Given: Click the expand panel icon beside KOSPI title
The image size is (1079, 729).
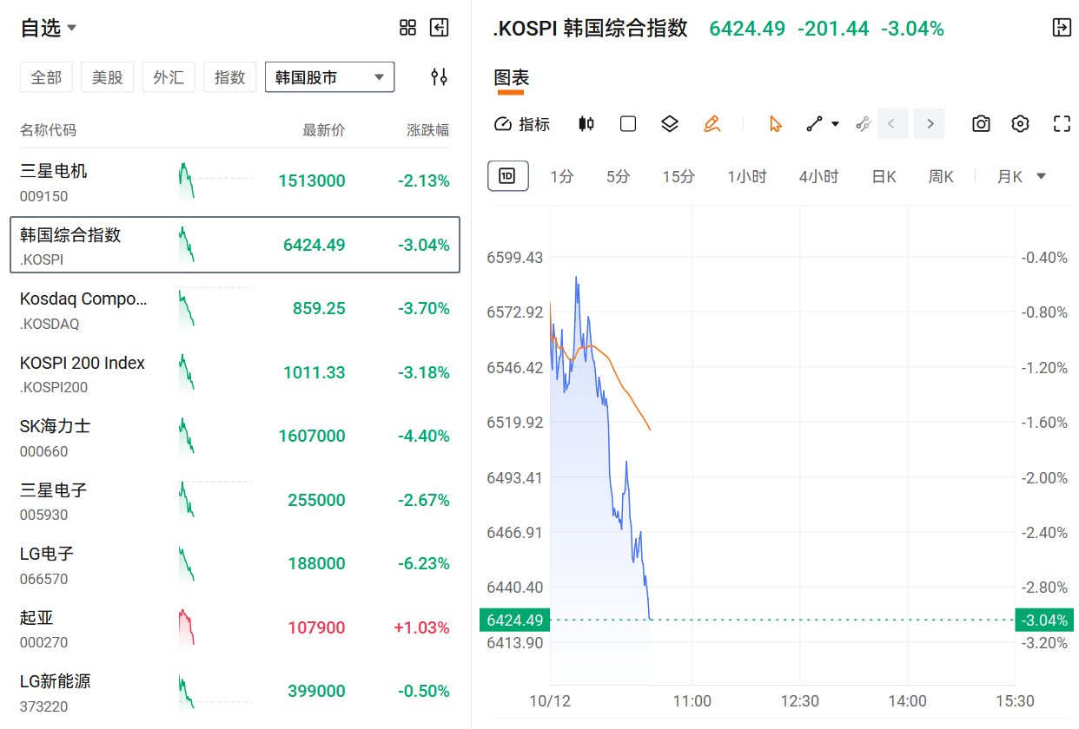Looking at the screenshot, I should [x=1062, y=28].
